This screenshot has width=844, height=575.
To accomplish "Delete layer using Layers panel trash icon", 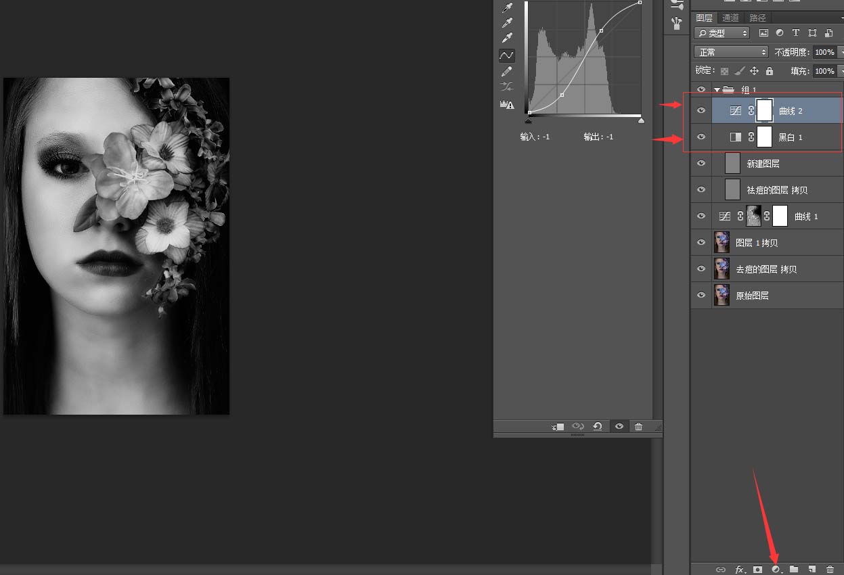I will tap(830, 570).
